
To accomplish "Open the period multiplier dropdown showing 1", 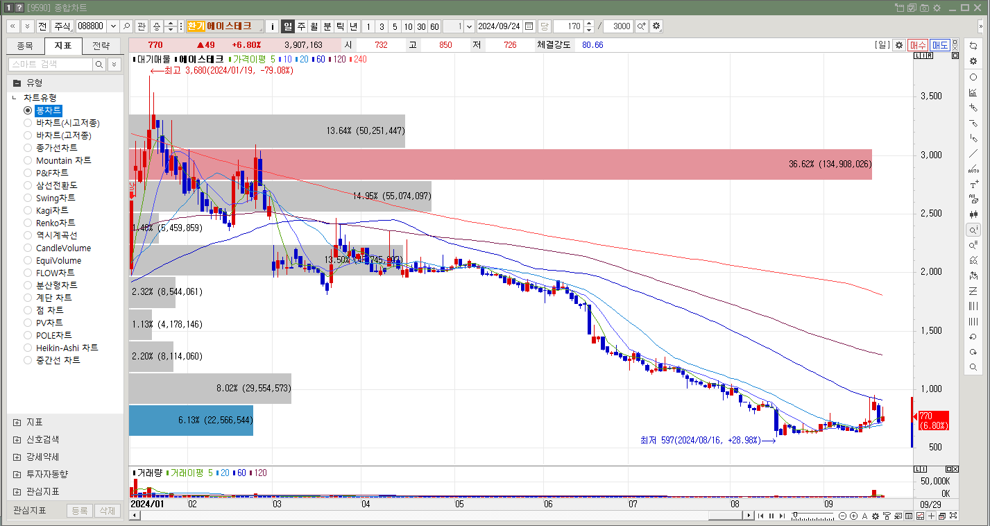I will tap(469, 26).
